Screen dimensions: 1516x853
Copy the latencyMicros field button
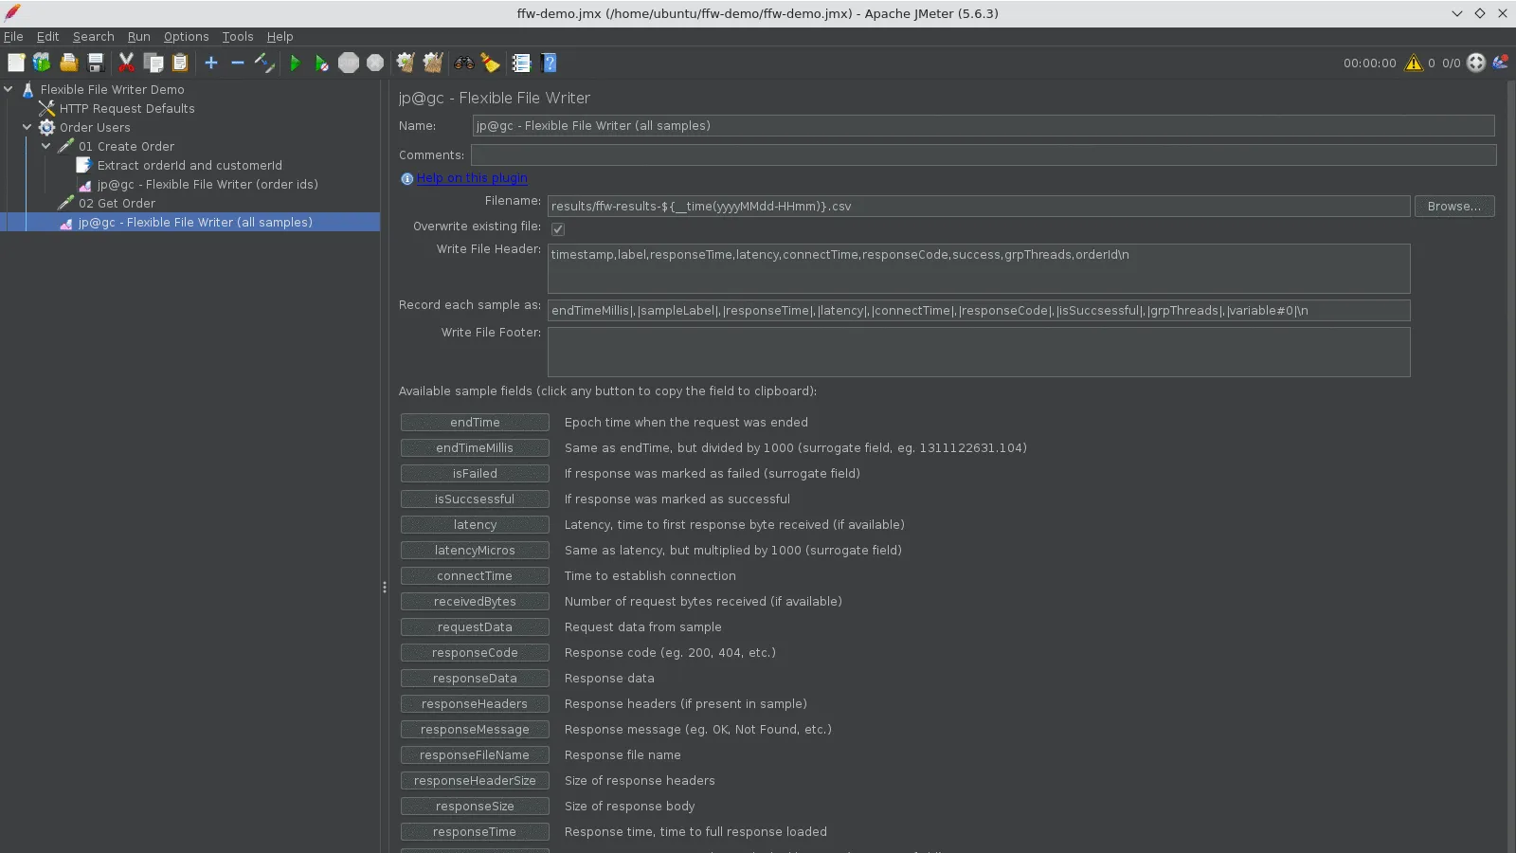[475, 551]
